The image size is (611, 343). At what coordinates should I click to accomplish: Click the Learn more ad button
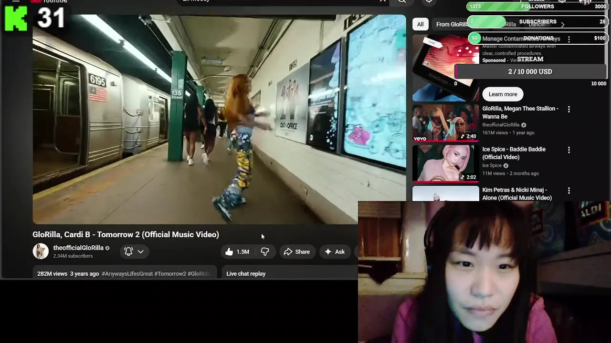(503, 94)
